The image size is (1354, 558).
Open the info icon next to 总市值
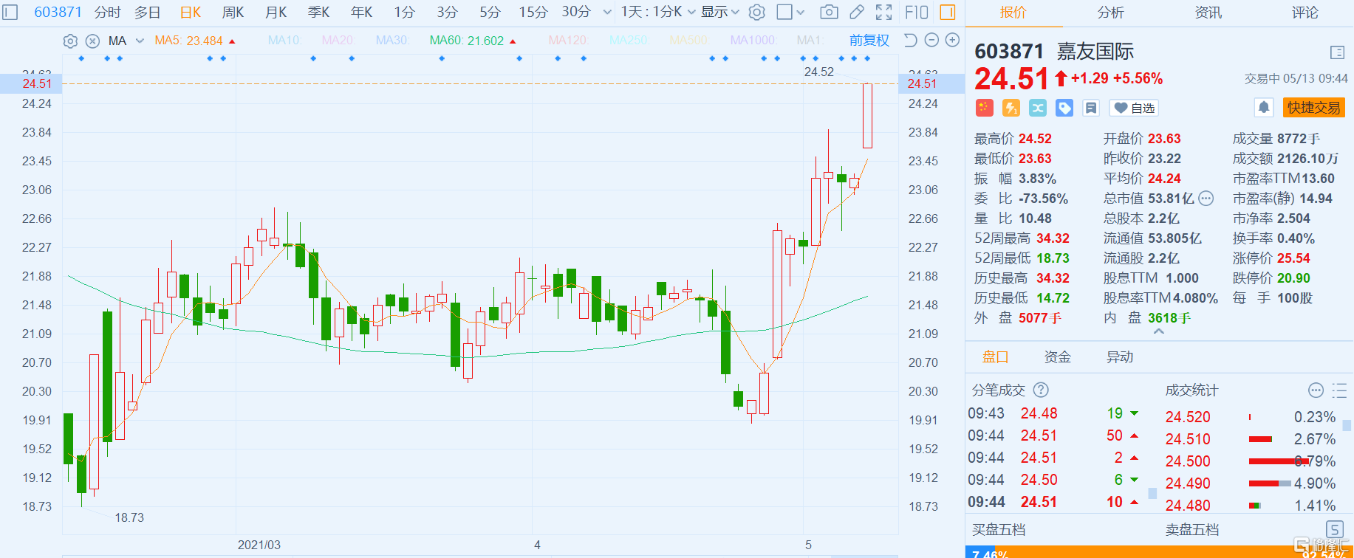[1206, 198]
